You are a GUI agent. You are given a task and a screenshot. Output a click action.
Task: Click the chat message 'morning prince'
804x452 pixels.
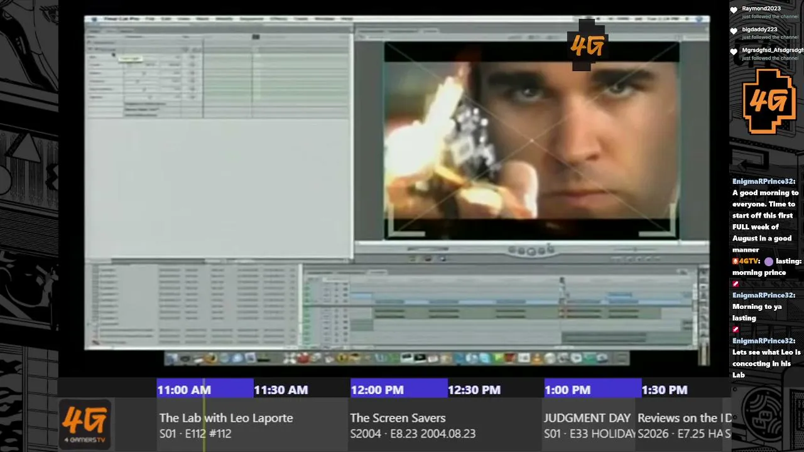759,272
